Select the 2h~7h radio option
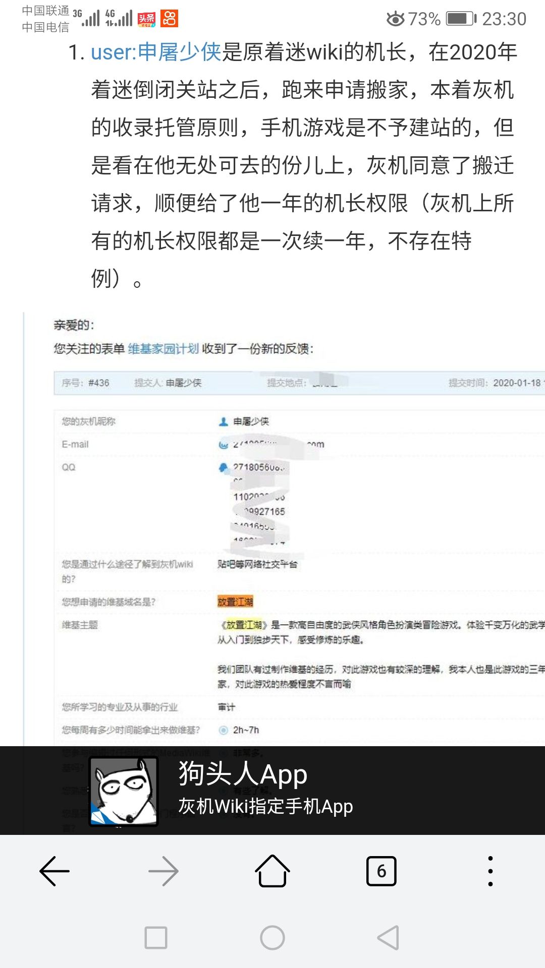545x968 pixels. tap(224, 730)
